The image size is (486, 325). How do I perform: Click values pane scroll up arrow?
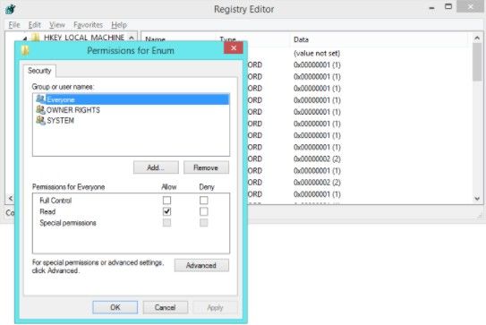click(477, 38)
